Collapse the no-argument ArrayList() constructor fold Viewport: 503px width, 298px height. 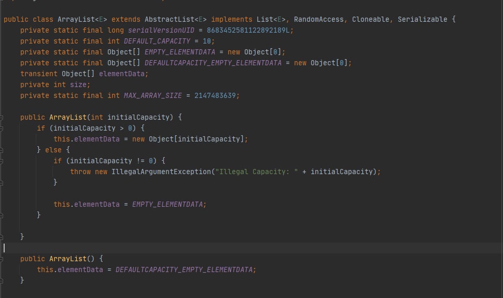pos(1,259)
